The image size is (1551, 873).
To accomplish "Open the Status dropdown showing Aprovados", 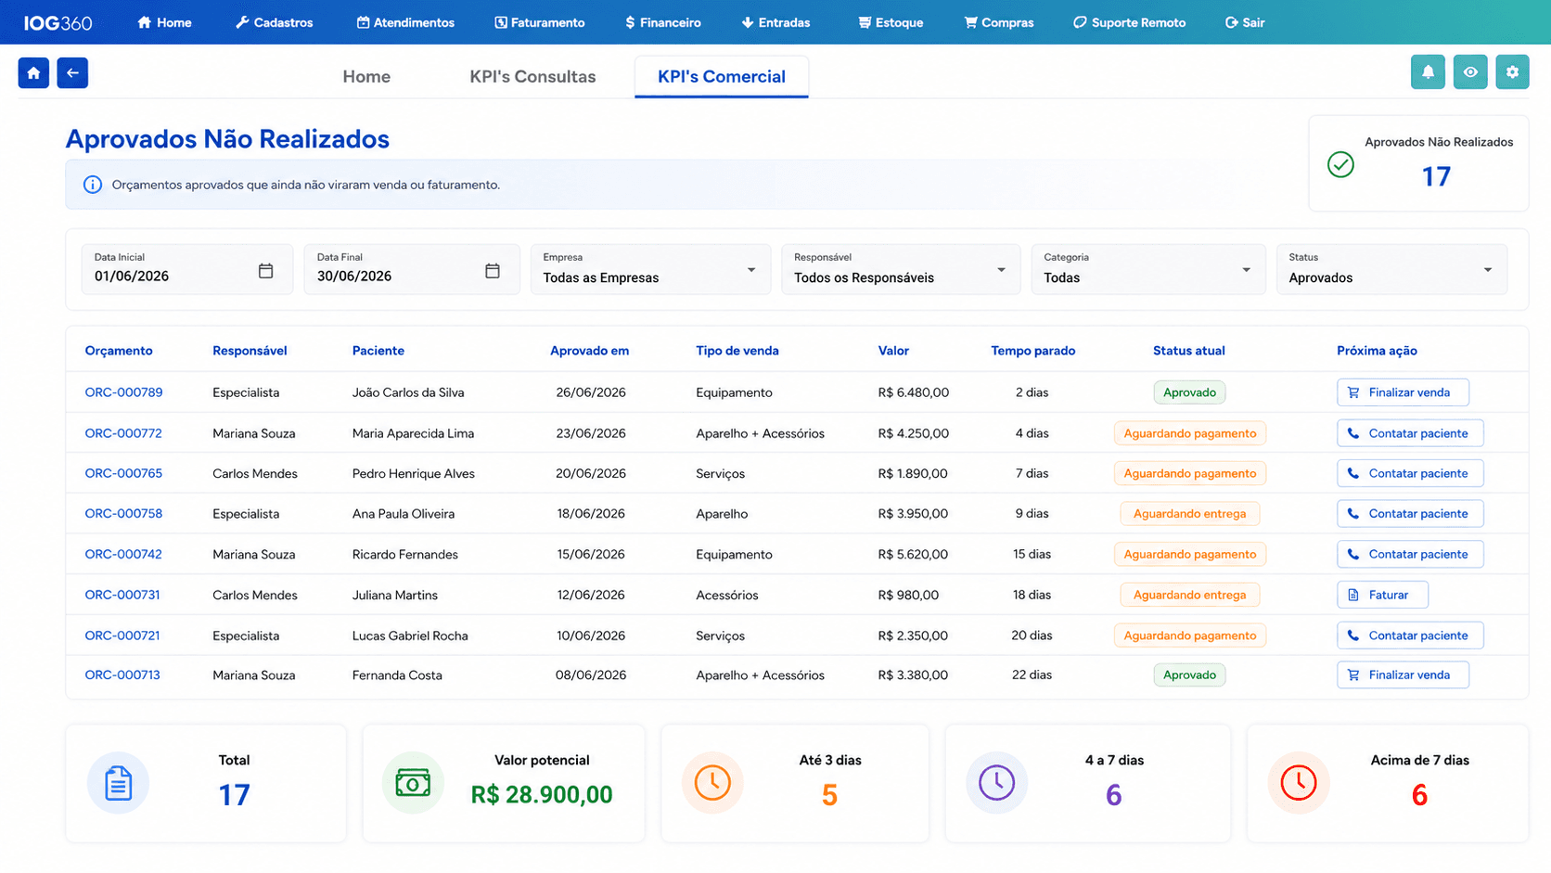I will click(x=1391, y=269).
